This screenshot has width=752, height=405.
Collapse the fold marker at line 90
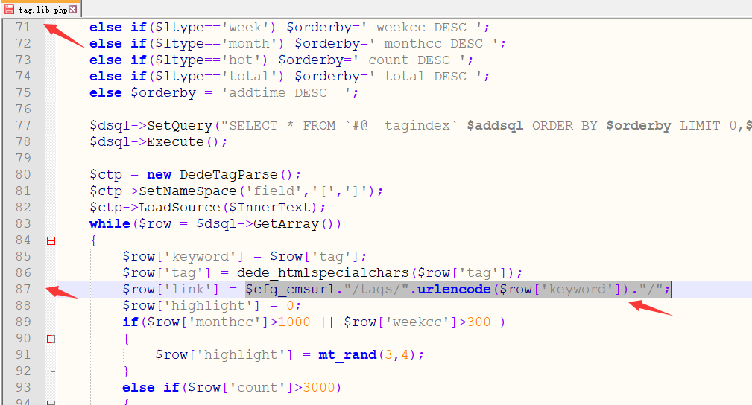click(x=51, y=339)
